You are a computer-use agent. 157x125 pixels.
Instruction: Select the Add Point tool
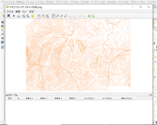click(39, 16)
